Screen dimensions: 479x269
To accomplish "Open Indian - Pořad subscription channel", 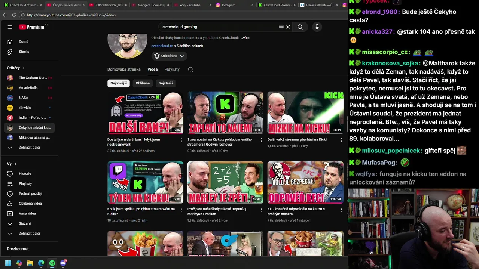I will [29, 118].
